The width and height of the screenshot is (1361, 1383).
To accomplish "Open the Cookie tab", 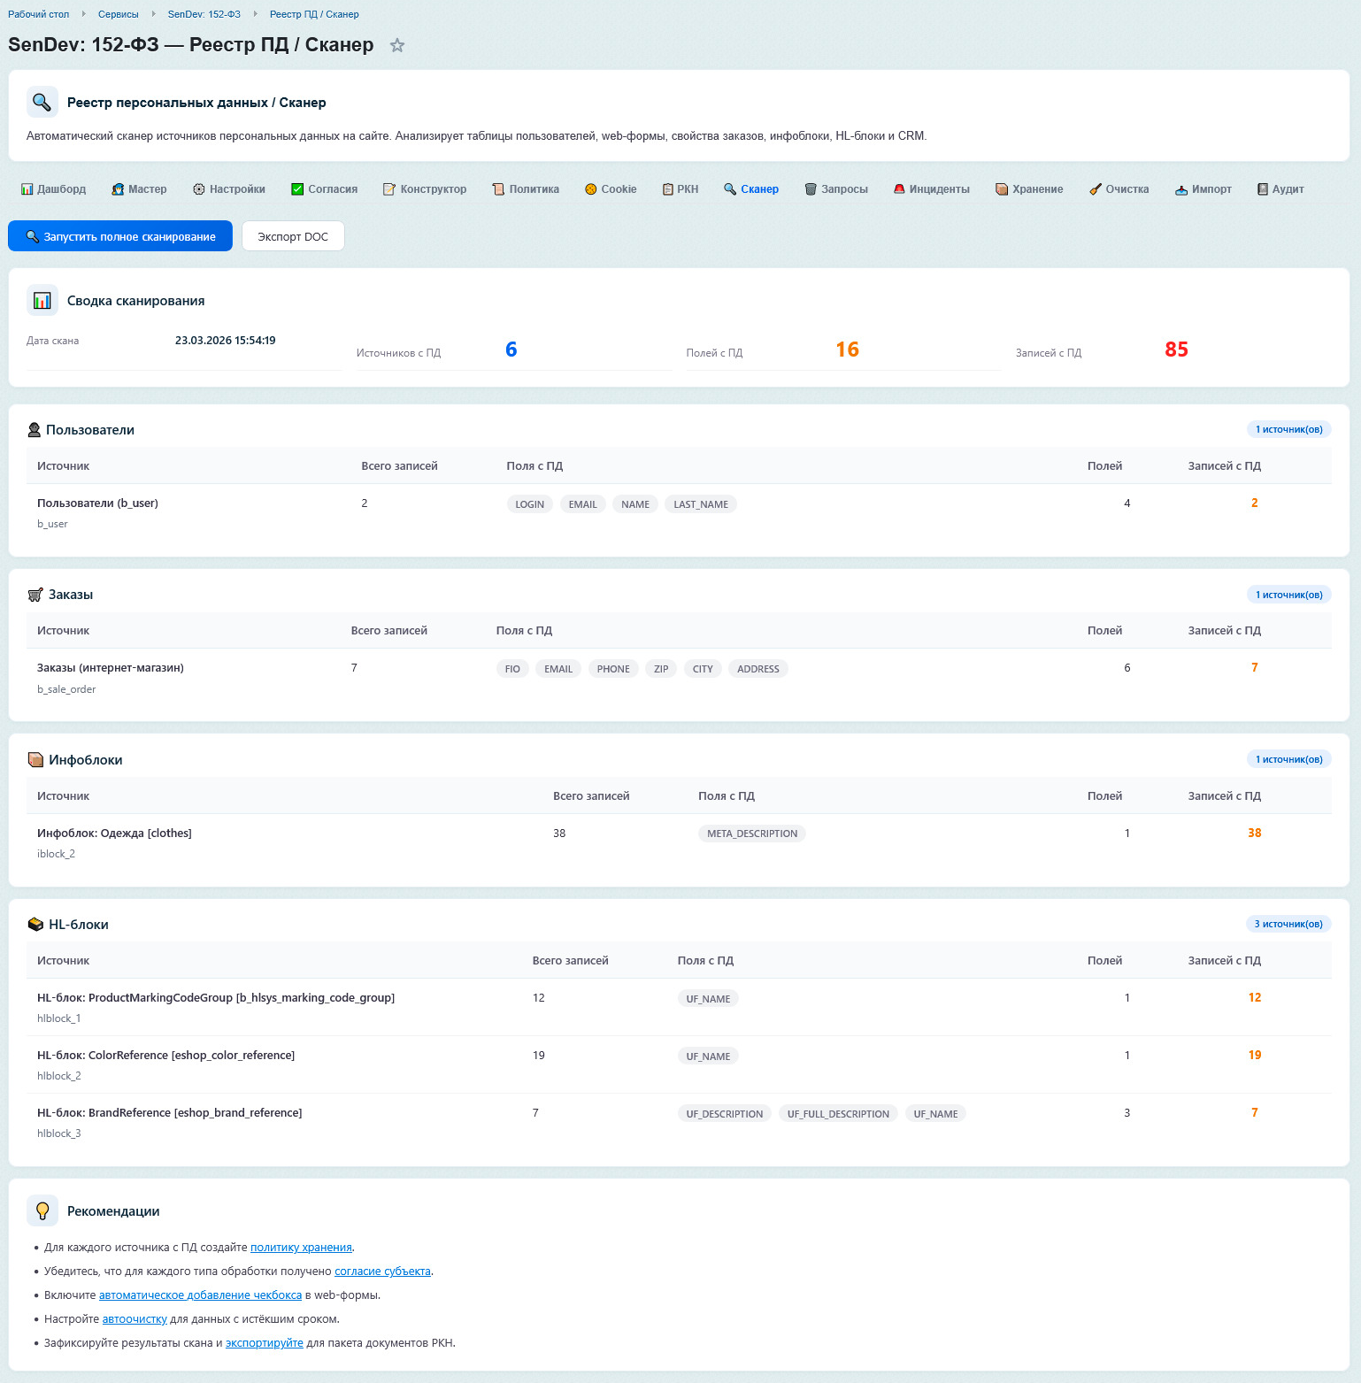I will point(611,189).
